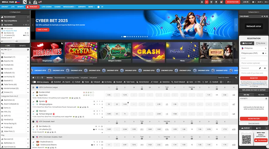Open the ESPORTS menu item

tap(82, 7)
